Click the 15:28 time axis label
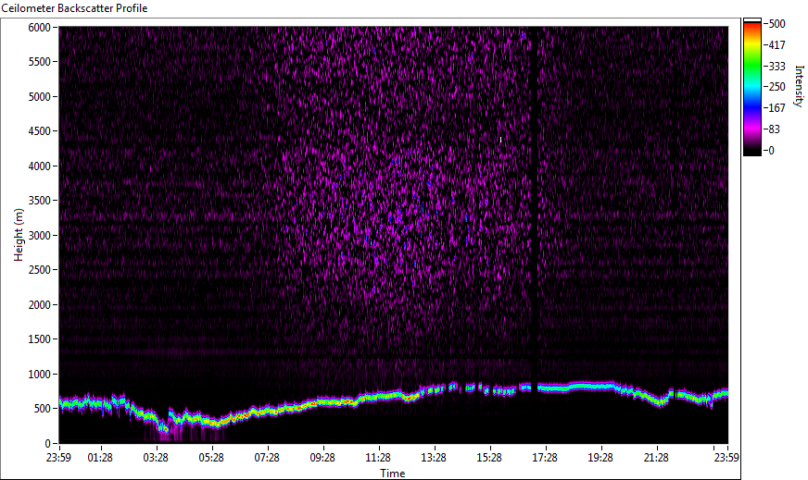 click(x=489, y=458)
